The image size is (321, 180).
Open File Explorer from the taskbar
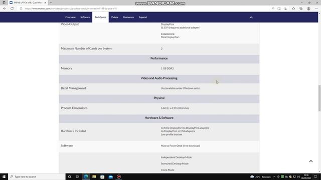94,176
